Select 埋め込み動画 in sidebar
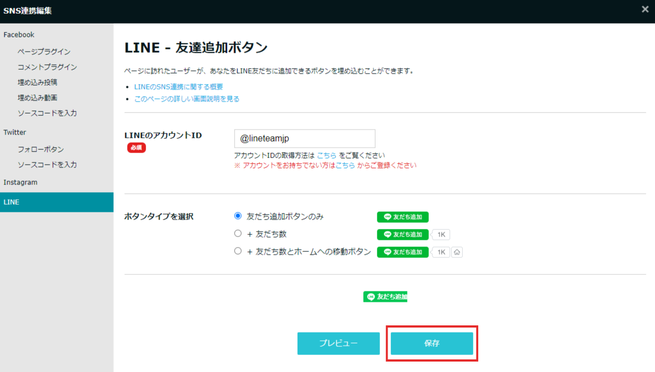This screenshot has height=372, width=655. point(37,98)
